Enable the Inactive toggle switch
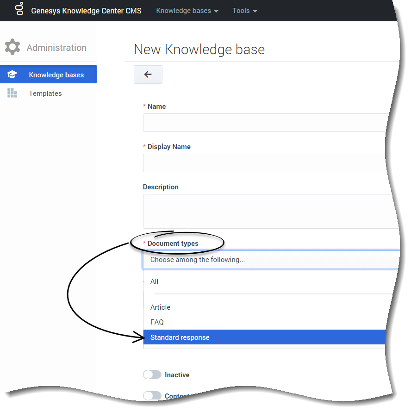Image resolution: width=411 pixels, height=412 pixels. [x=152, y=375]
